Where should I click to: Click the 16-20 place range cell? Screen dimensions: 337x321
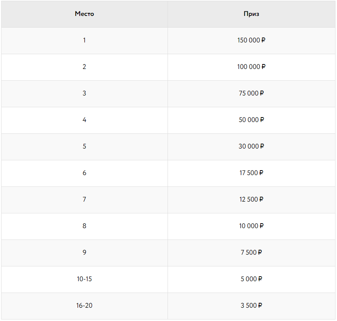tap(84, 305)
